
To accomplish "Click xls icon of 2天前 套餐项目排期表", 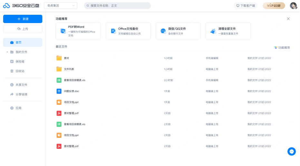I will [59, 124].
